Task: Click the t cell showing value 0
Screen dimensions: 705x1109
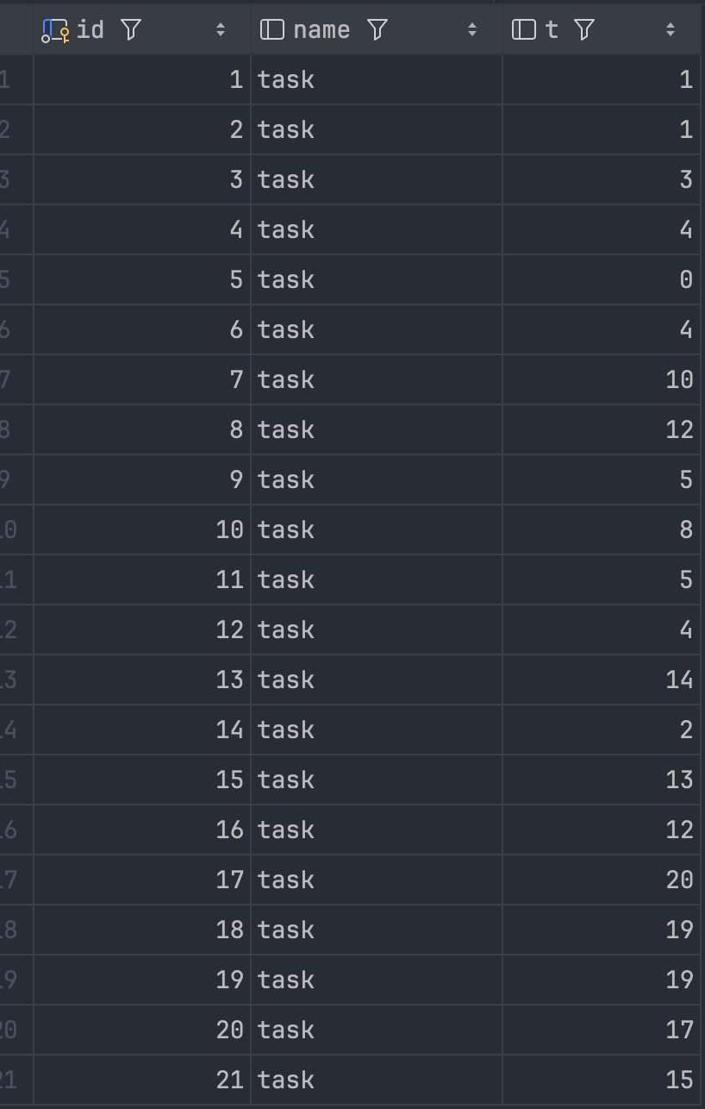Action: point(602,279)
